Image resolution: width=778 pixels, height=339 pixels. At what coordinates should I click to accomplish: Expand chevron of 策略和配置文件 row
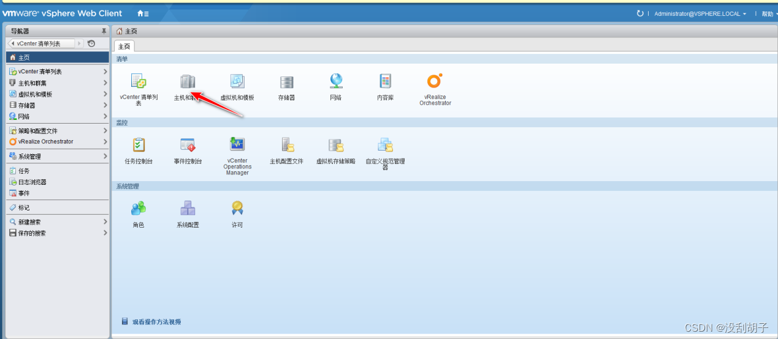point(105,131)
